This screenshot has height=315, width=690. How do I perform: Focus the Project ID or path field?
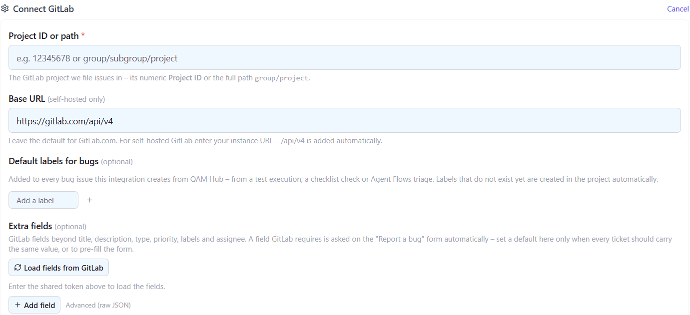[x=344, y=58]
